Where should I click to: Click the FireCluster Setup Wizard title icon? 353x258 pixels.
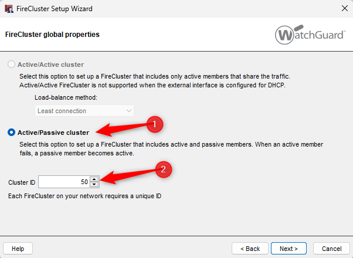click(x=9, y=9)
